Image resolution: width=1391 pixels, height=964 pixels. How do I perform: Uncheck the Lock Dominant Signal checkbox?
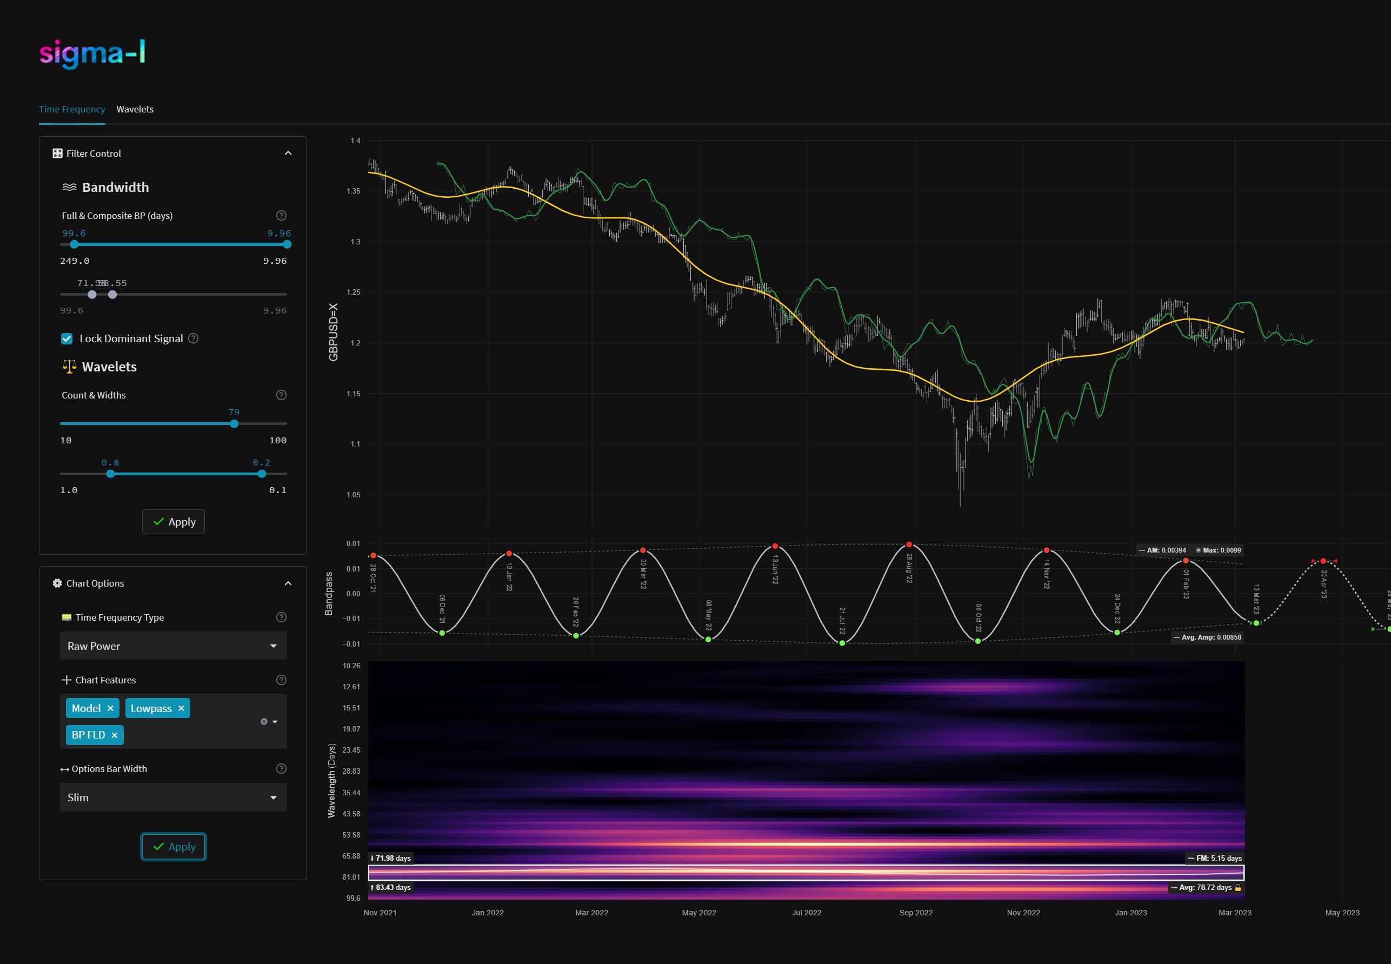pos(67,338)
